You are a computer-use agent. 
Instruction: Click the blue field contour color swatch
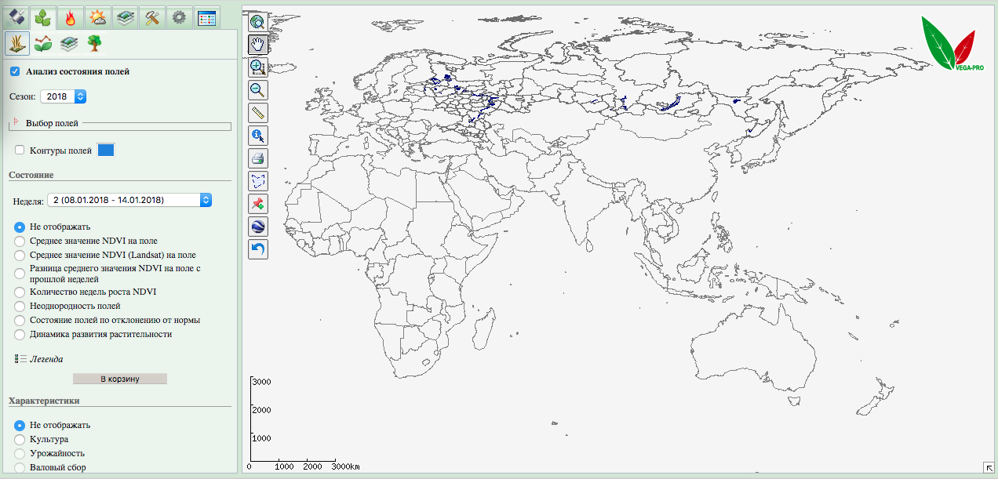[x=106, y=151]
